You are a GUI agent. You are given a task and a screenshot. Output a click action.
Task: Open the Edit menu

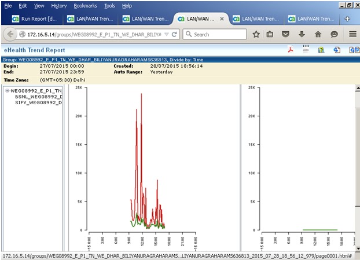(23, 6)
